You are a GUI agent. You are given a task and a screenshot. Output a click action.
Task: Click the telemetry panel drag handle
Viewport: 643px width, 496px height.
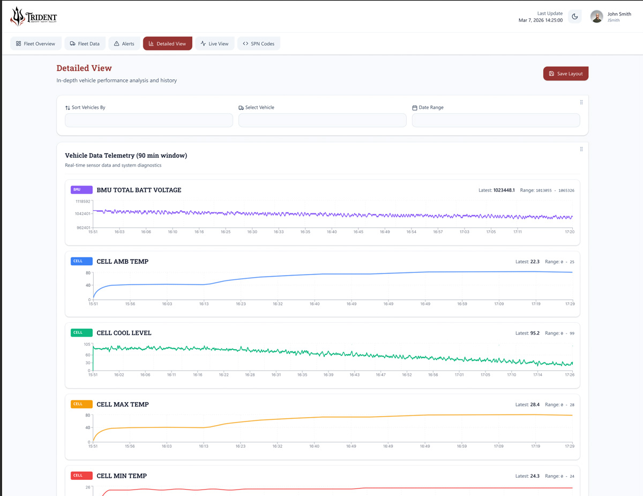tap(581, 150)
